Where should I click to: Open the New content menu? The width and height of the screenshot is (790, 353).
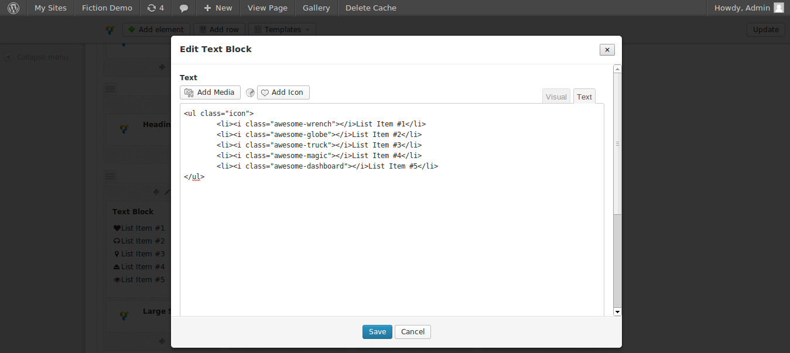218,8
